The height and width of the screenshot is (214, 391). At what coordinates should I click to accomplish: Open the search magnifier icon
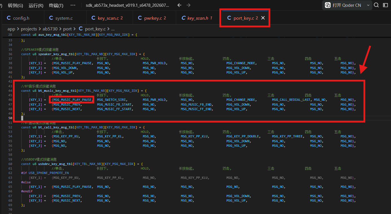tap(376, 5)
